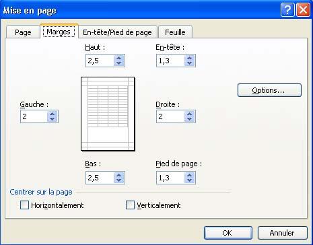Image resolution: width=313 pixels, height=245 pixels.
Task: Click inside the Bas margin field
Action: [100, 178]
